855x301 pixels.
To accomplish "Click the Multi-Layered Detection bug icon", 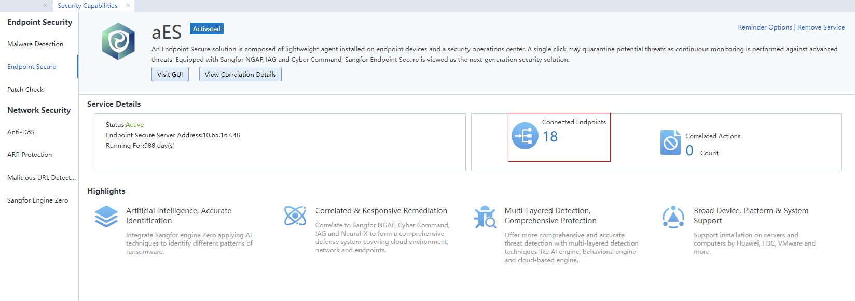I will pyautogui.click(x=485, y=217).
